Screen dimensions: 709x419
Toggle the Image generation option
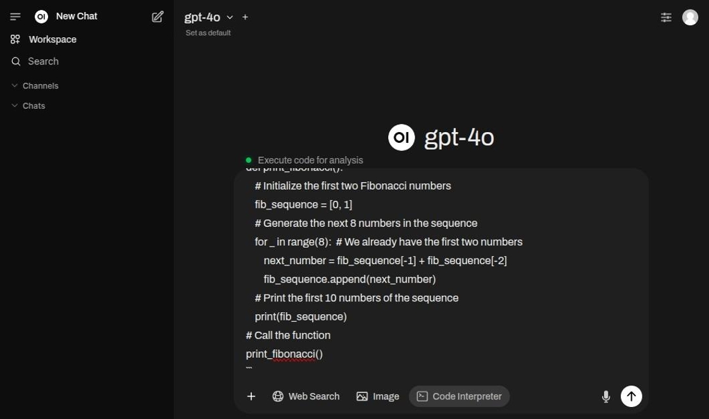377,396
